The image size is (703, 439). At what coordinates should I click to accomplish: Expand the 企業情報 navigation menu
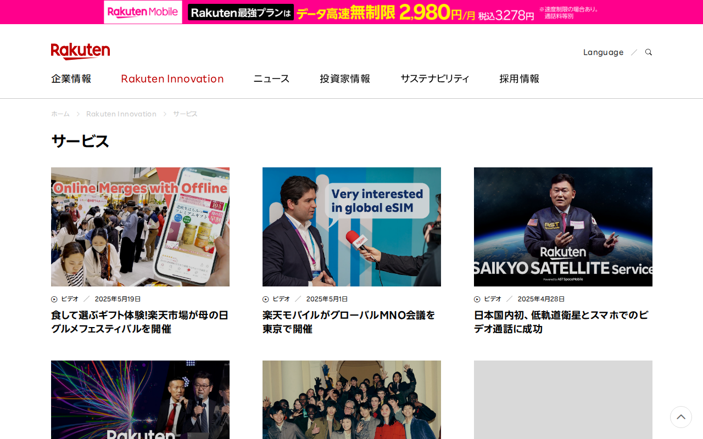[x=71, y=78]
